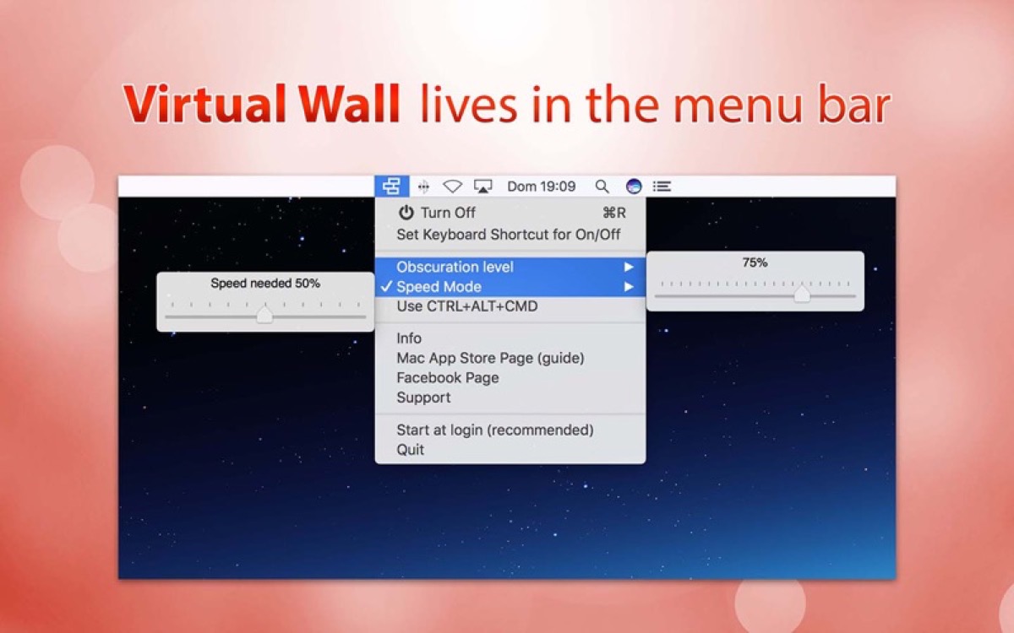
Task: Toggle Start at login (recommended)
Action: tap(510, 430)
